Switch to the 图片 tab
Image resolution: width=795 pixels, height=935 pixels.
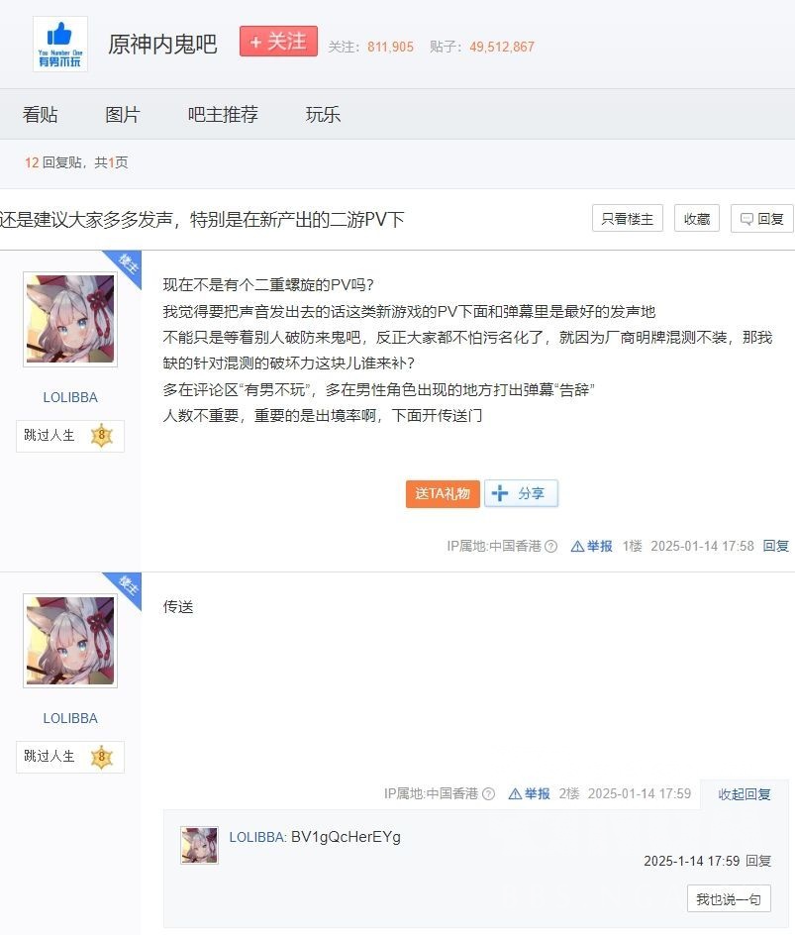(123, 114)
